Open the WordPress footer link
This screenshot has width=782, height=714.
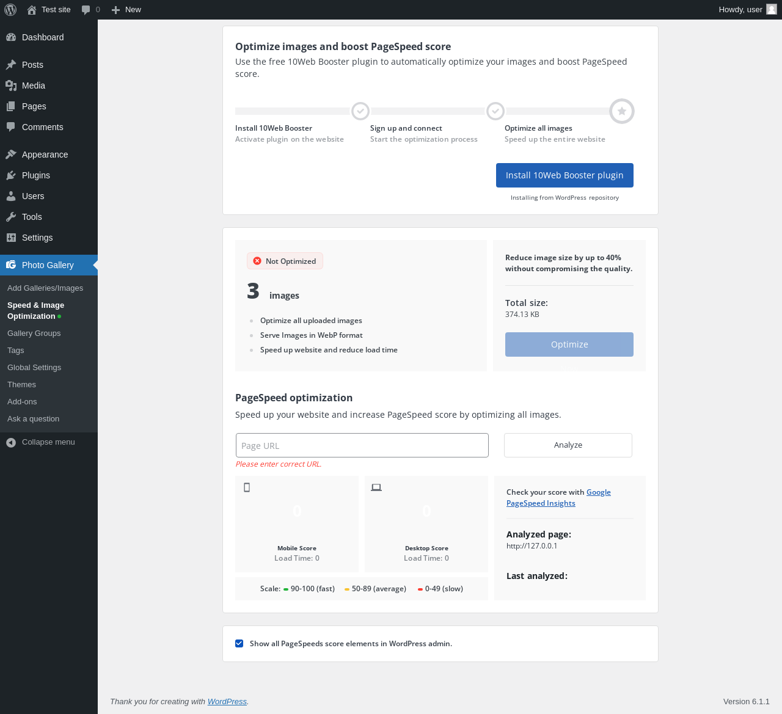[x=227, y=702]
